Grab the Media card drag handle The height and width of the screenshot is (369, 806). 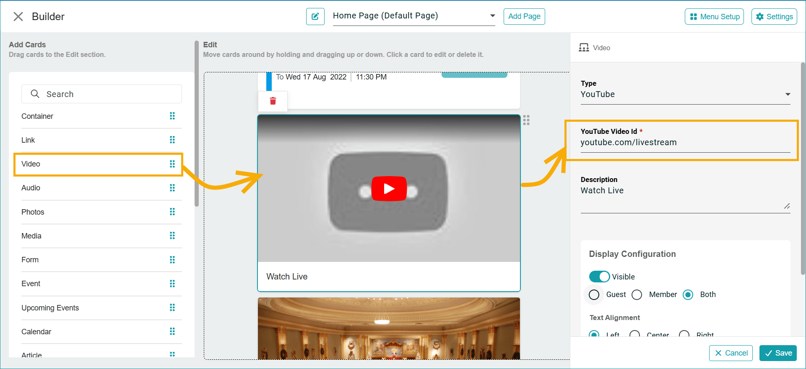[172, 236]
